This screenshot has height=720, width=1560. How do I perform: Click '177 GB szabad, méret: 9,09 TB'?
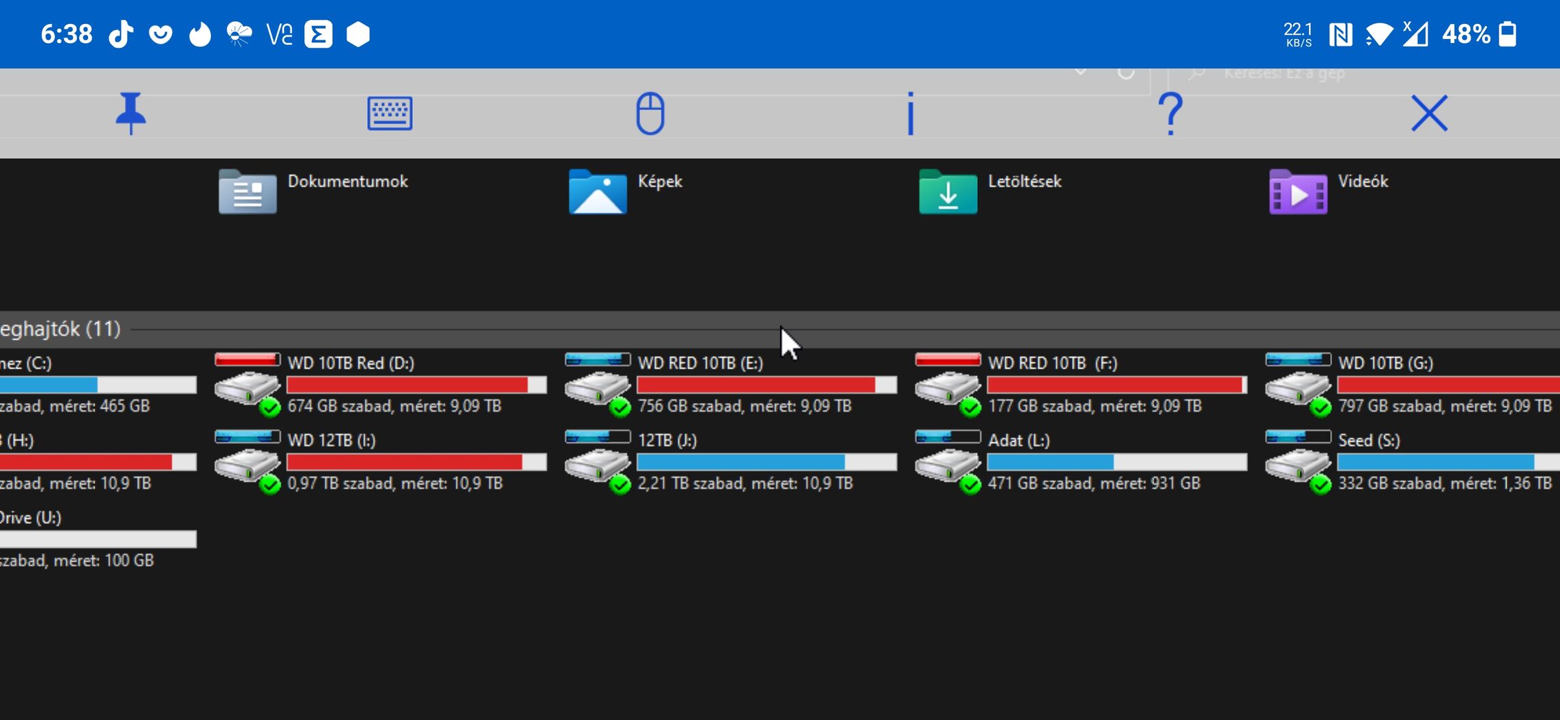(1095, 406)
